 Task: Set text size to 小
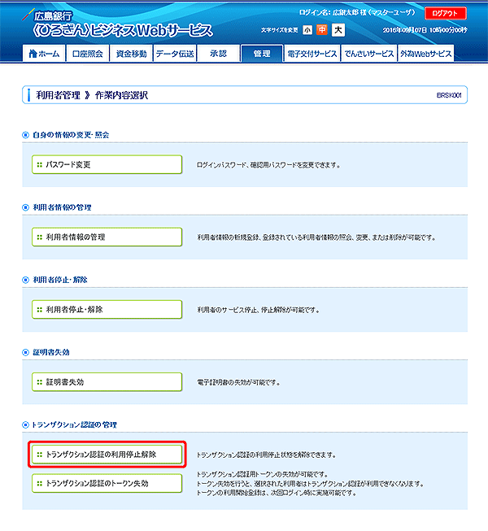click(x=307, y=30)
